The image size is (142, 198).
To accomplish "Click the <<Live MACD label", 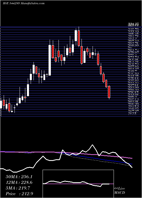I will 120,191.
